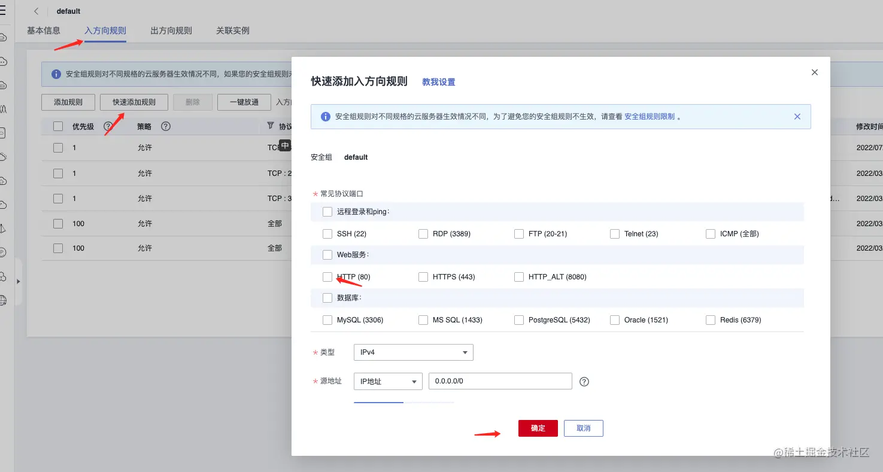The height and width of the screenshot is (472, 883).
Task: Open the 安全组规则限制 link
Action: 650,117
